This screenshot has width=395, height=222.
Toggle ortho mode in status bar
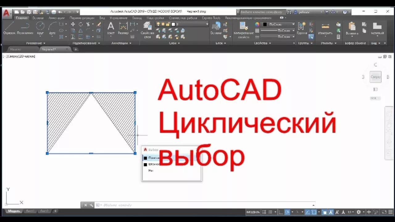coord(281,212)
